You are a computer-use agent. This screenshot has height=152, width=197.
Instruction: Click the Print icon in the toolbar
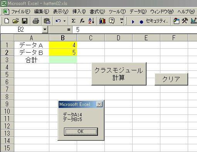click(x=36, y=21)
